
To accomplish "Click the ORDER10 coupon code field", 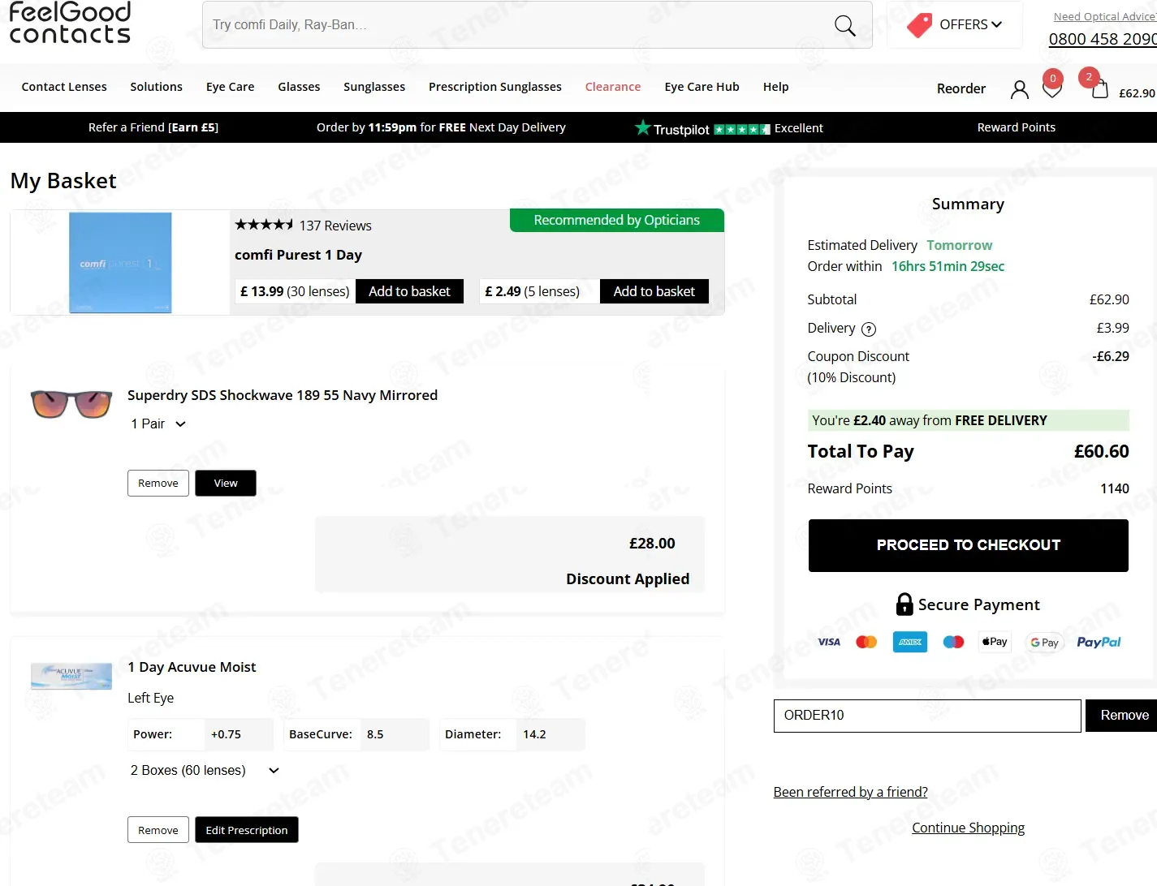I will (x=927, y=716).
